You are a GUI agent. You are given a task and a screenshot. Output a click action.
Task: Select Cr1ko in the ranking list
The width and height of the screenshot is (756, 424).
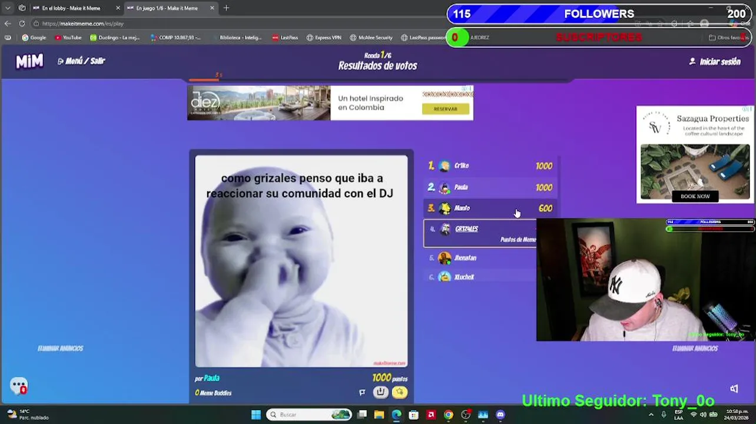pyautogui.click(x=490, y=166)
